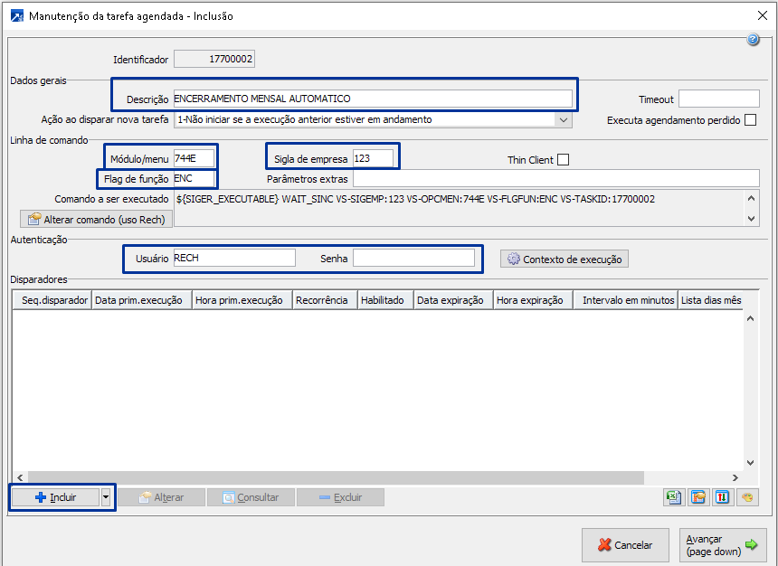Image resolution: width=778 pixels, height=566 pixels.
Task: Click the Intervalo em minutos column header
Action: pyautogui.click(x=626, y=300)
